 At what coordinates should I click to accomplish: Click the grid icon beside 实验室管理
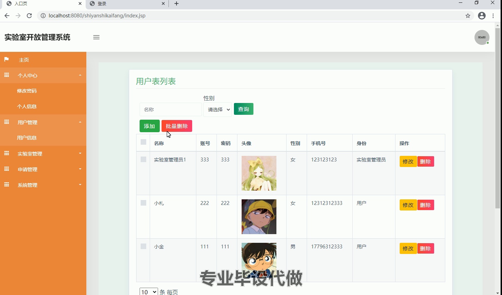pyautogui.click(x=6, y=153)
